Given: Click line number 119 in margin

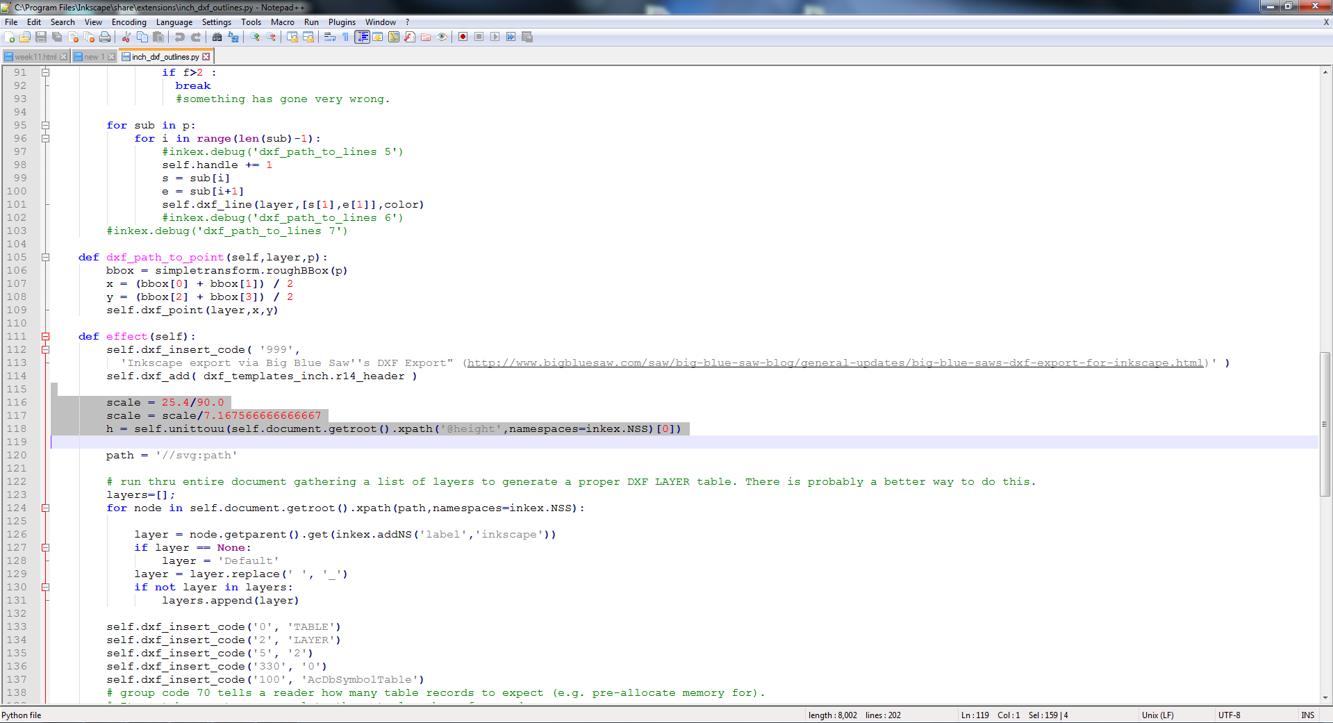Looking at the screenshot, I should coord(16,442).
